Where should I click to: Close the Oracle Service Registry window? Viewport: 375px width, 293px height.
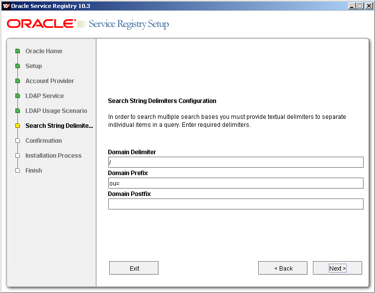coord(369,6)
